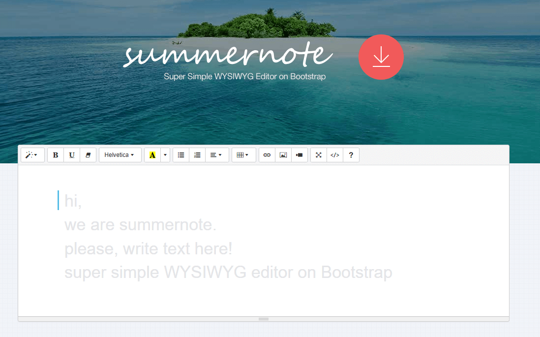Open the paragraph alignment dropdown
Image resolution: width=540 pixels, height=337 pixels.
217,155
